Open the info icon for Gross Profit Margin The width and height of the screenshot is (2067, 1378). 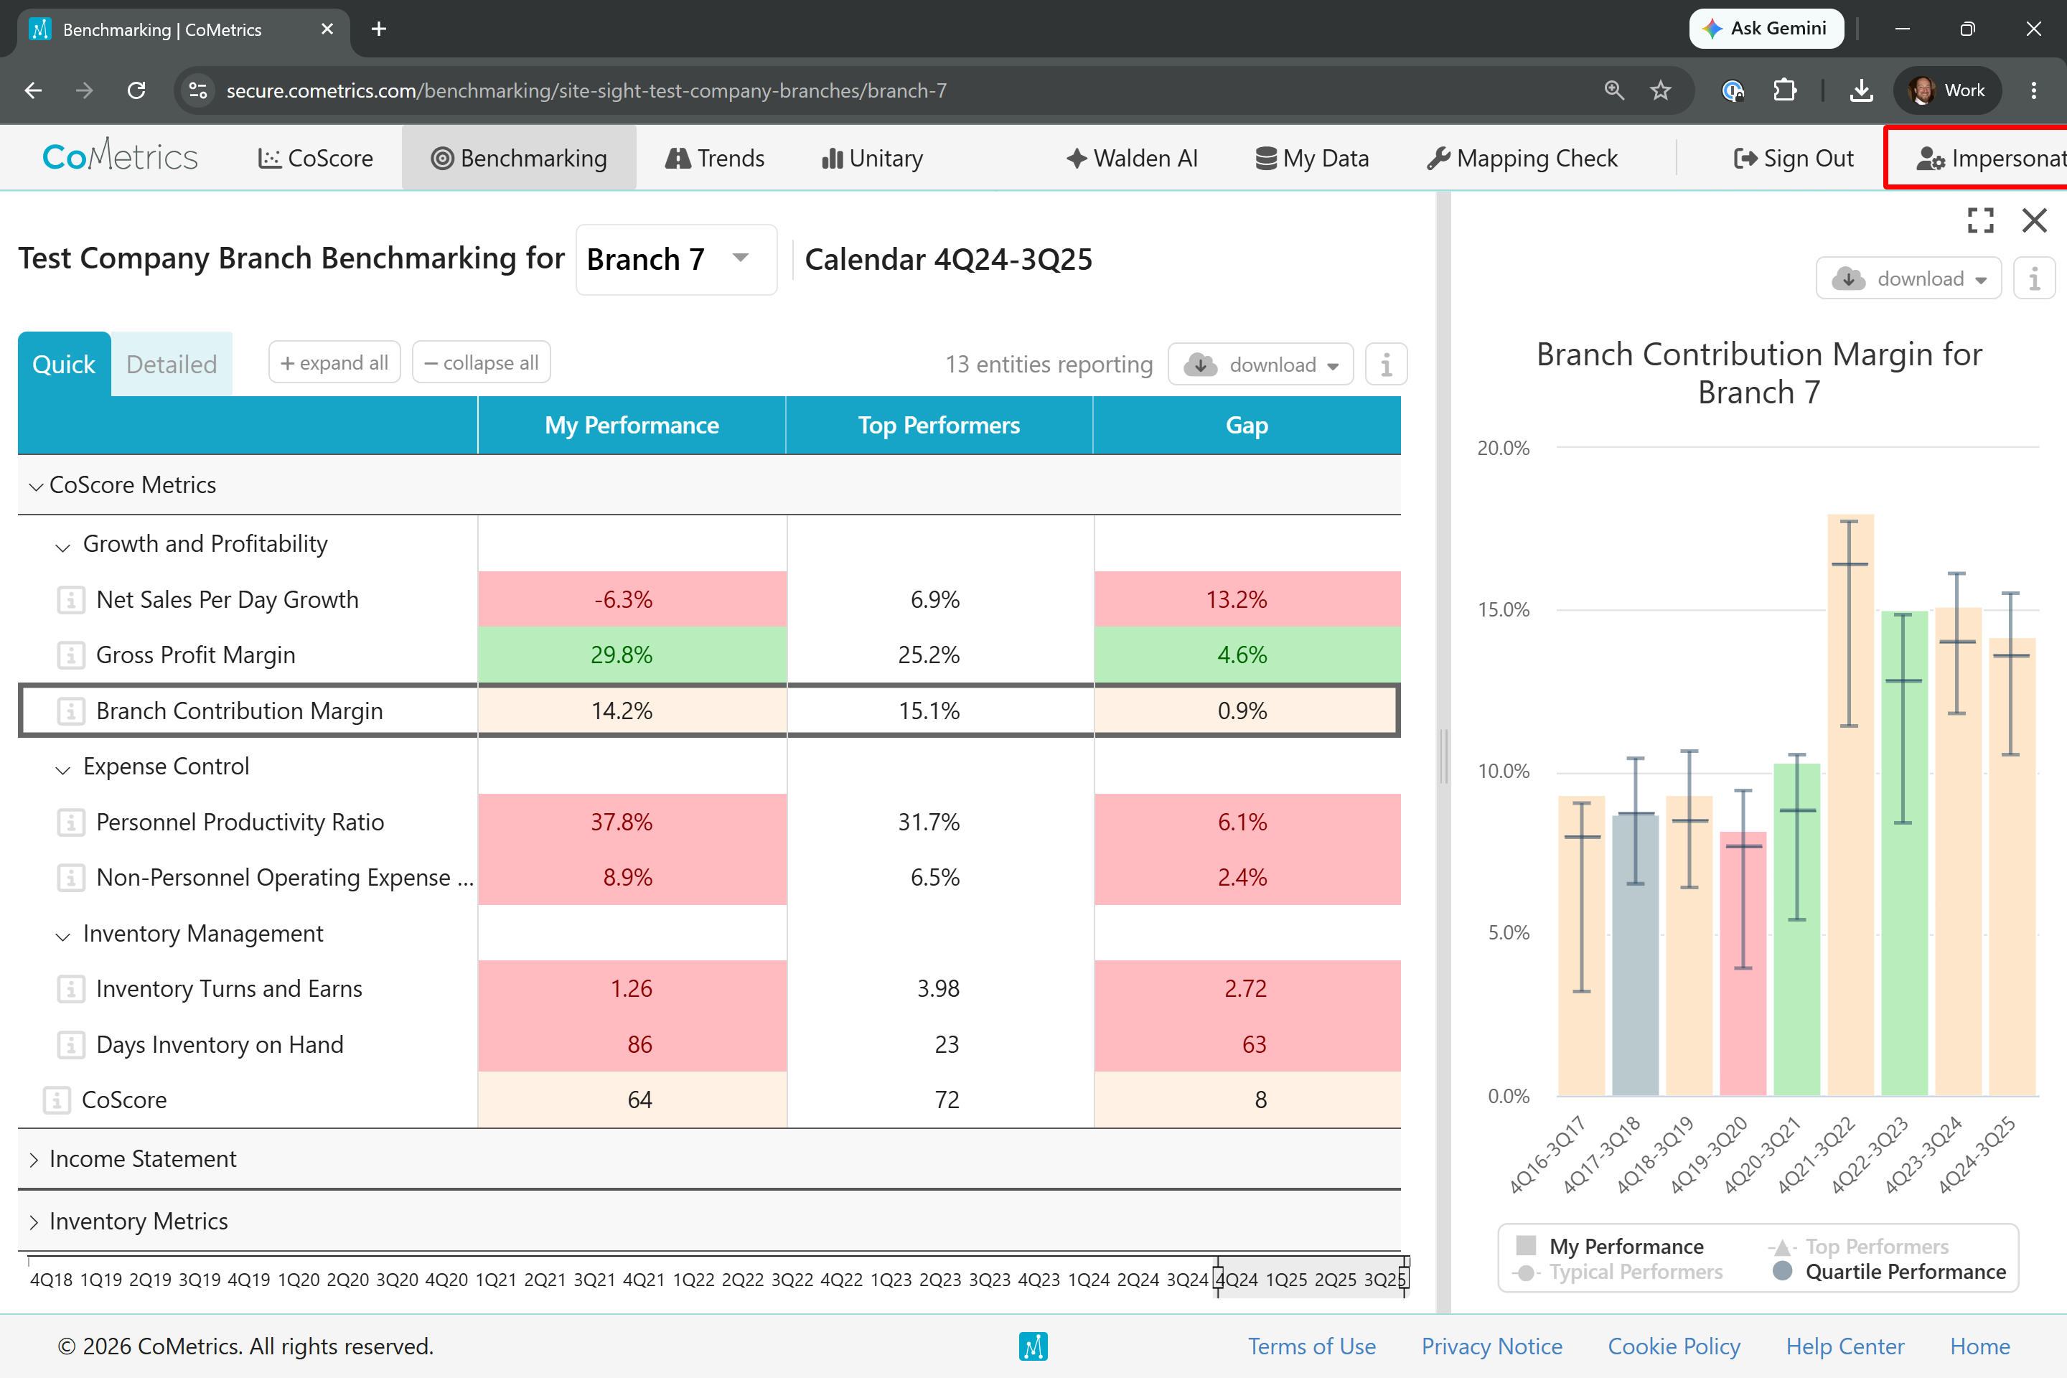click(x=71, y=655)
